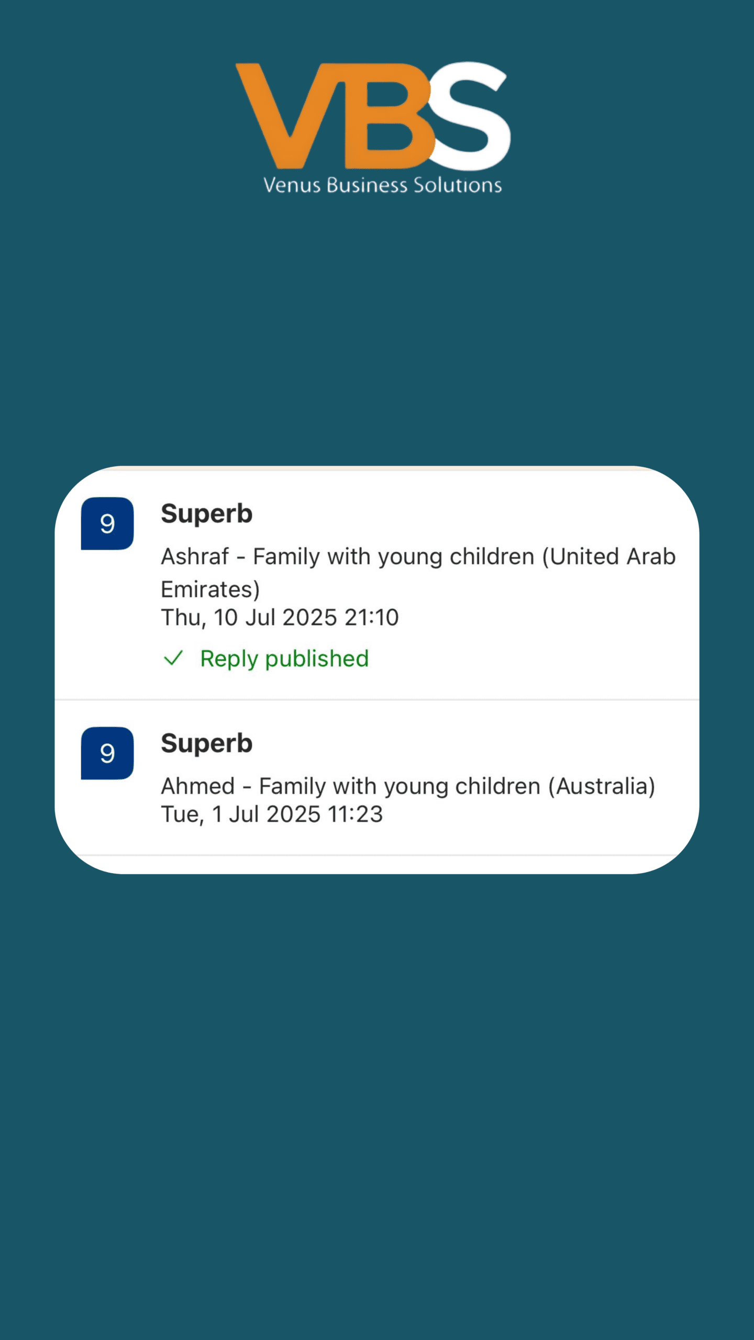Screen dimensions: 754x1340
Task: Click "Family with young children" on Ahmed's review
Action: click(400, 786)
